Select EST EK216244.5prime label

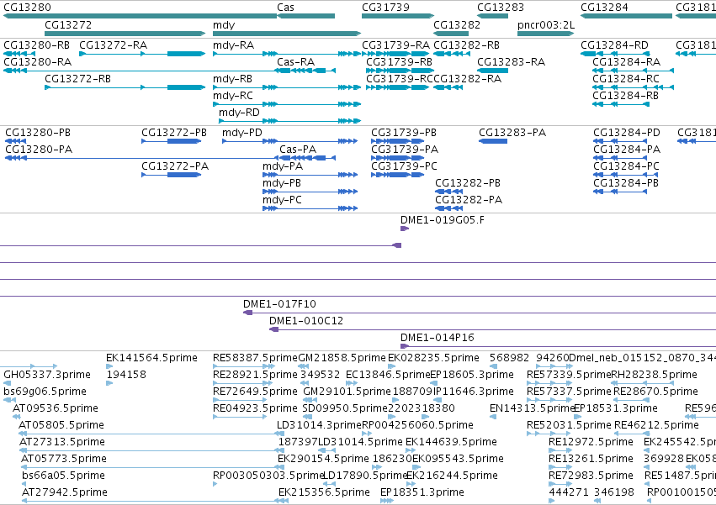[x=452, y=476]
